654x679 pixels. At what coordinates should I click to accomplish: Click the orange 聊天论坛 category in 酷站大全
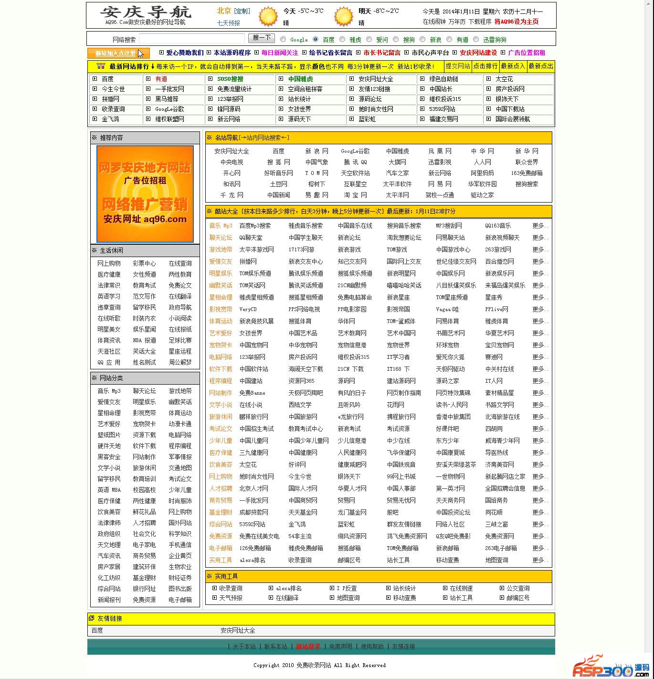coord(221,237)
